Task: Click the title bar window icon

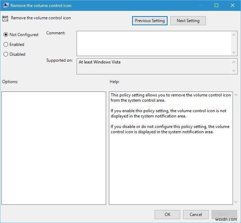Action: (x=6, y=5)
